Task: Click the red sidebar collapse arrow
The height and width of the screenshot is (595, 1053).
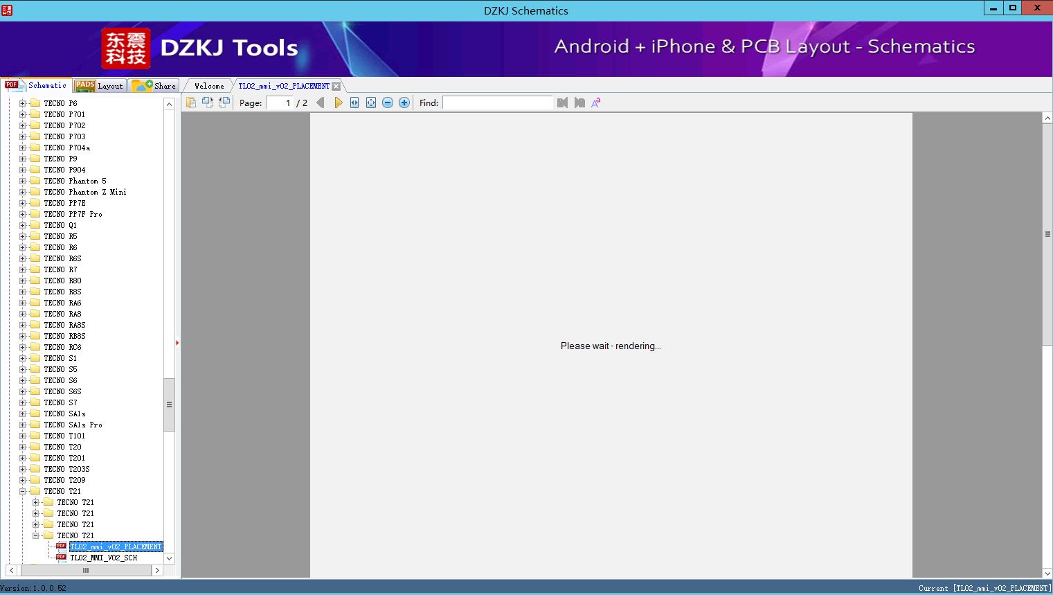Action: tap(177, 343)
